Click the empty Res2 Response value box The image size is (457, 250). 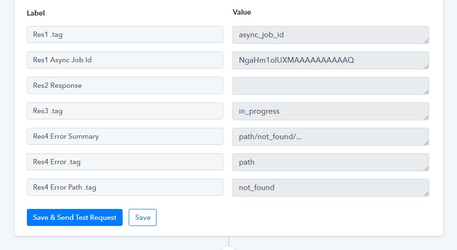tap(330, 85)
